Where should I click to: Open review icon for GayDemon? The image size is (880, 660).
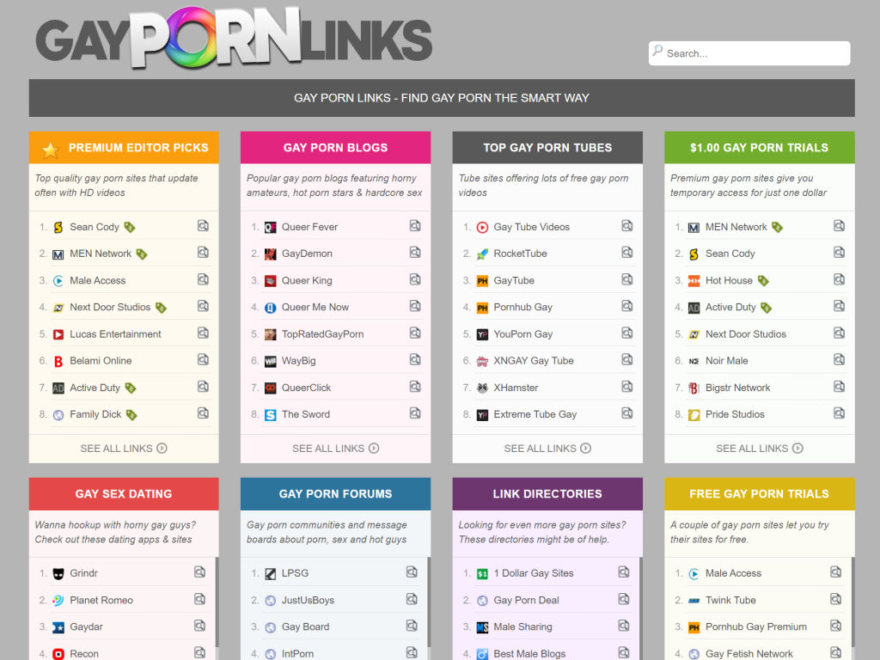point(415,254)
